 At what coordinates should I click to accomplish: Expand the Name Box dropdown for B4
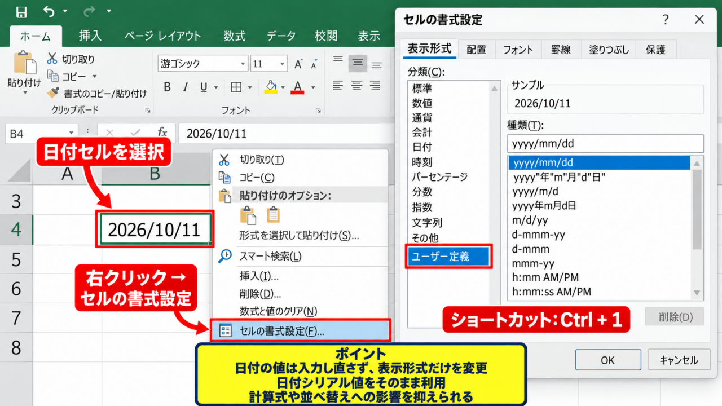(x=72, y=134)
